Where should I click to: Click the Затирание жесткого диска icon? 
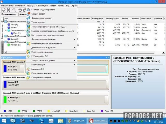point(28,27)
